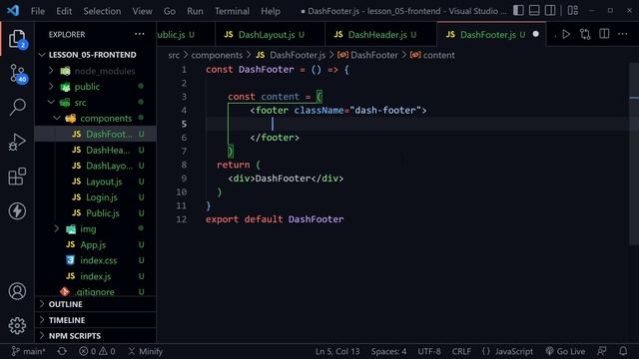
Task: Open Explorer Views and More Actions ellipsis
Action: [x=140, y=34]
